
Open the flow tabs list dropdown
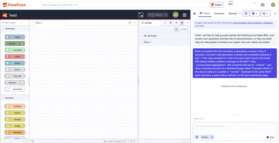click(x=135, y=23)
